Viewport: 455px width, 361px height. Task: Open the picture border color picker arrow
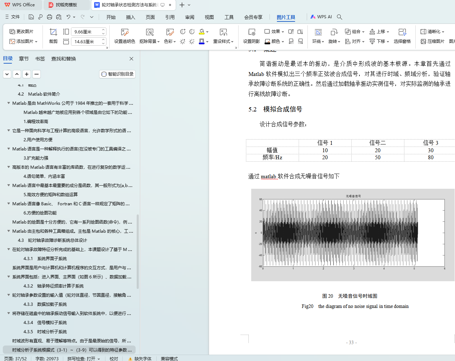coord(208,41)
